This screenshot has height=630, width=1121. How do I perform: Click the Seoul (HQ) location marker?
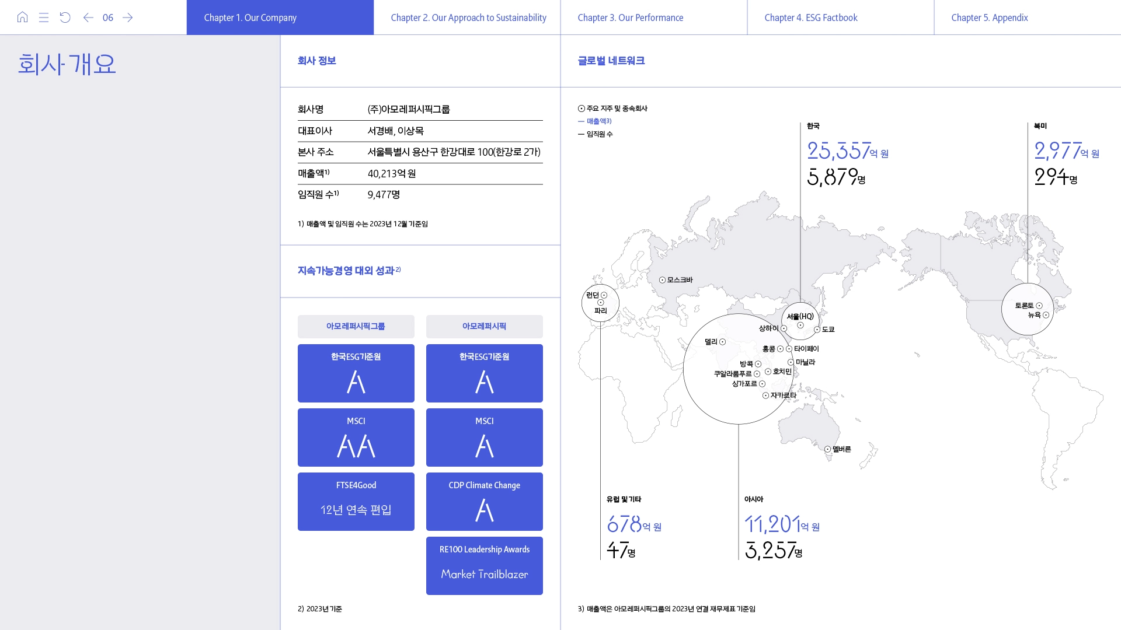800,325
